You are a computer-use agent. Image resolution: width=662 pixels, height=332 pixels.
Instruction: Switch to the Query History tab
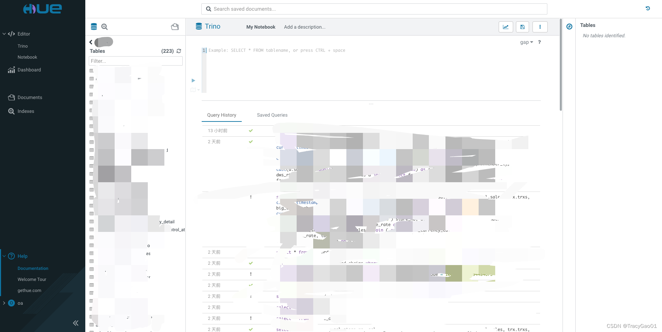[x=222, y=115]
